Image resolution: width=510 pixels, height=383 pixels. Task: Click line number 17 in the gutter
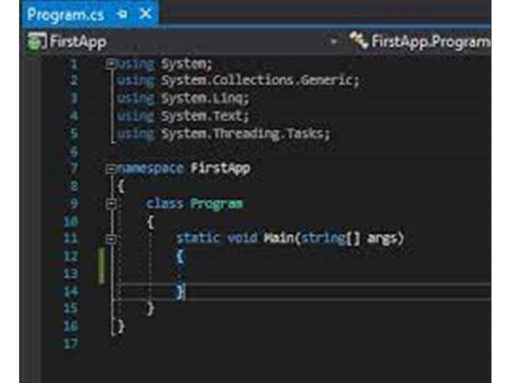[x=71, y=344]
